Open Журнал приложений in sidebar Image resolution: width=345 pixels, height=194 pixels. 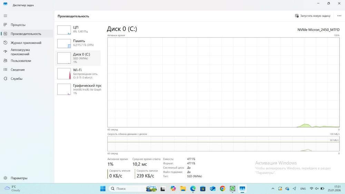27,43
